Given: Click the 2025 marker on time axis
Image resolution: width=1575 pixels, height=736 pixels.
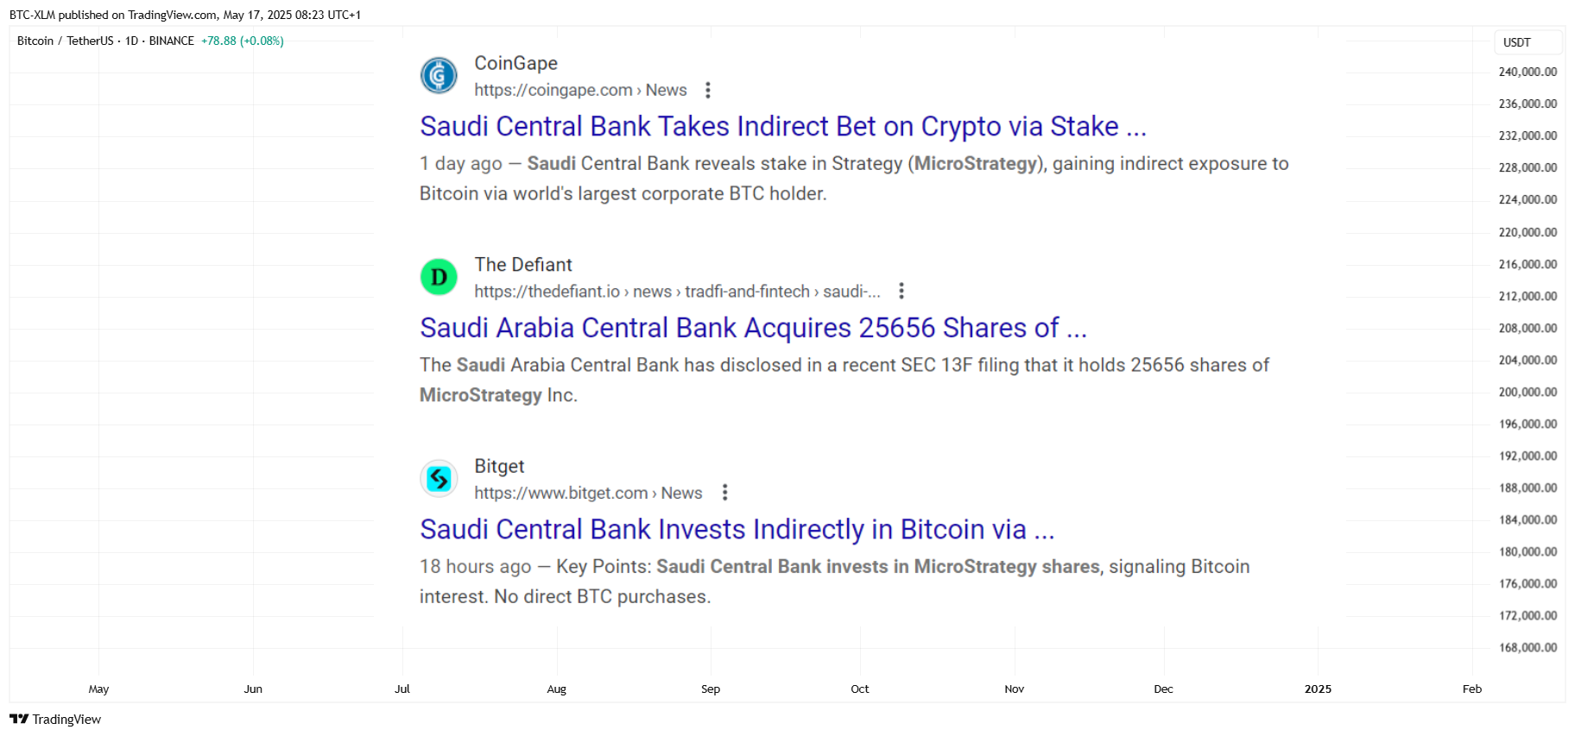Looking at the screenshot, I should pyautogui.click(x=1318, y=689).
